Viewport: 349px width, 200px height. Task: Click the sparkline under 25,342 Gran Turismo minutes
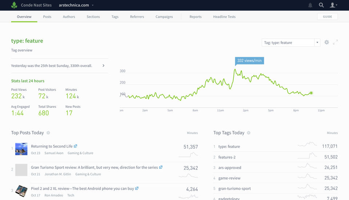pos(188,176)
